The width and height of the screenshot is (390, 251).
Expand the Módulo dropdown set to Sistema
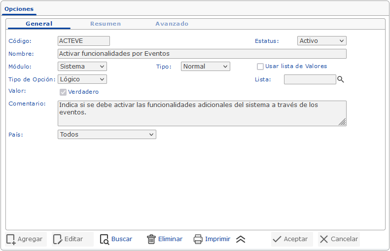pyautogui.click(x=82, y=66)
